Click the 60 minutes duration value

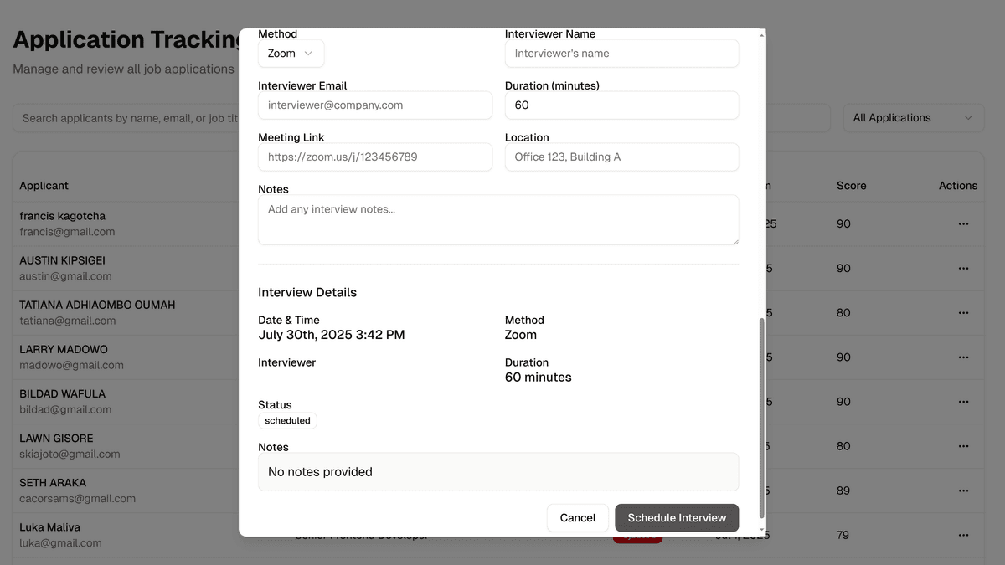click(539, 378)
